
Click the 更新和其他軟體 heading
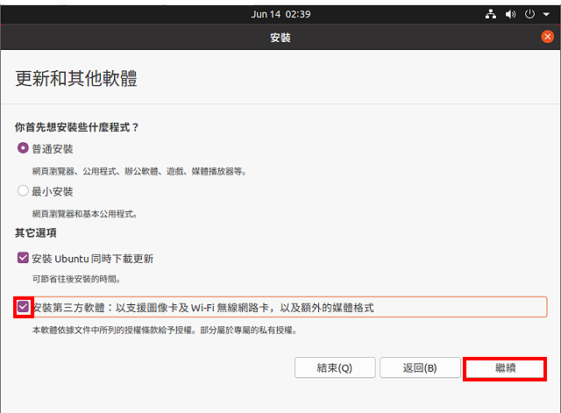pyautogui.click(x=76, y=78)
